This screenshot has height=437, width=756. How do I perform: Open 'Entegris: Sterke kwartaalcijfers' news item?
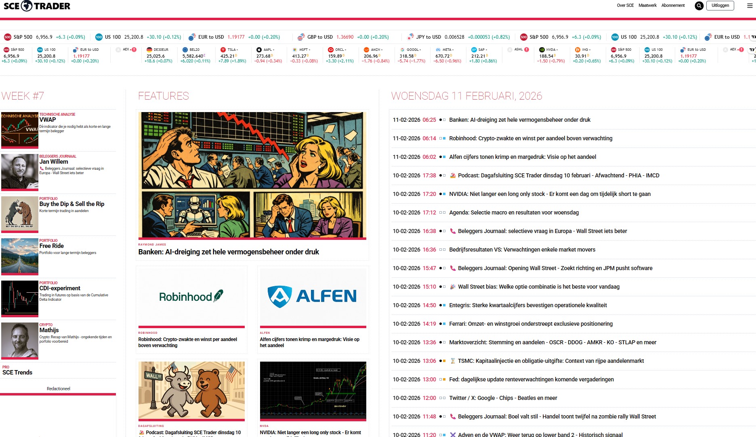(x=528, y=305)
